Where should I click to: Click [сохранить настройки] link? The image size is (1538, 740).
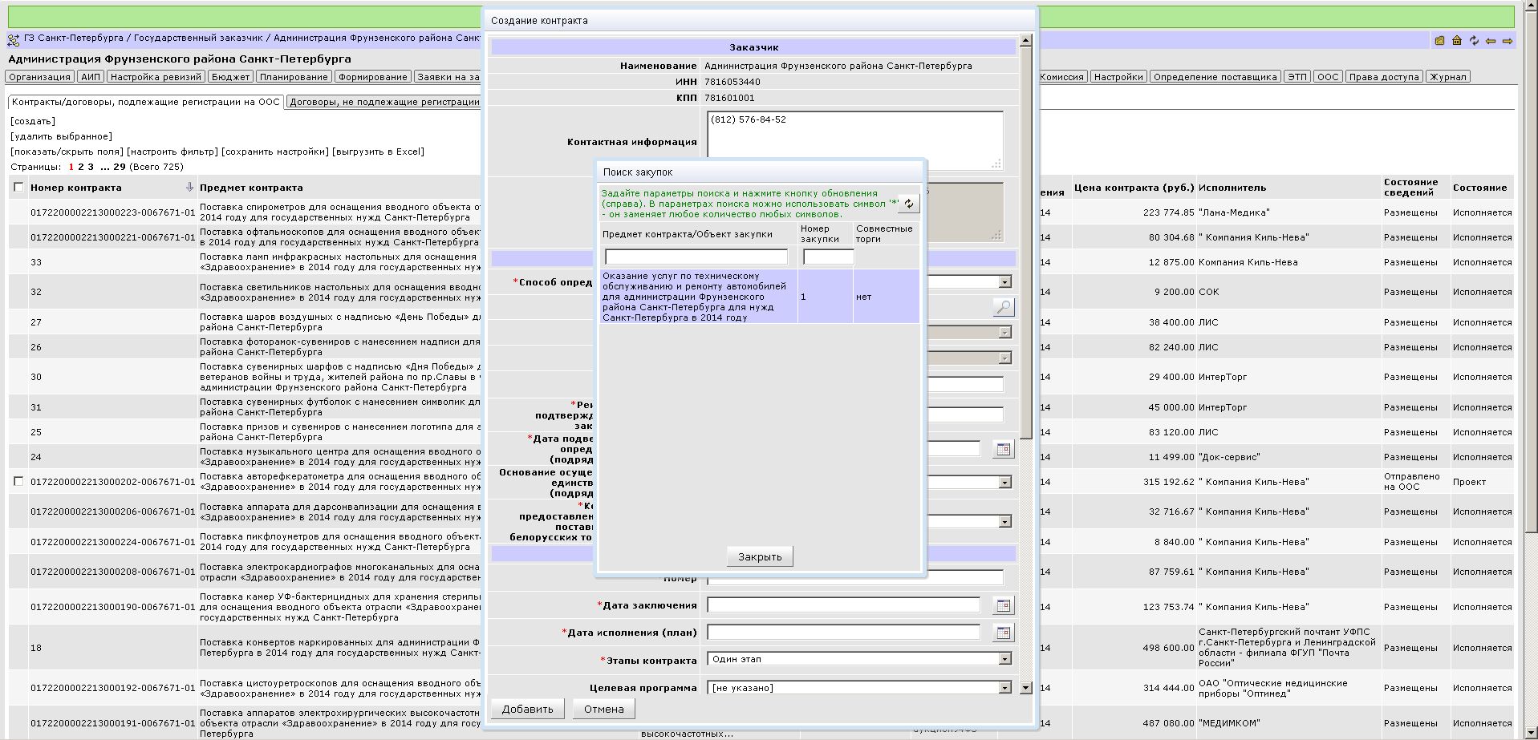[275, 152]
